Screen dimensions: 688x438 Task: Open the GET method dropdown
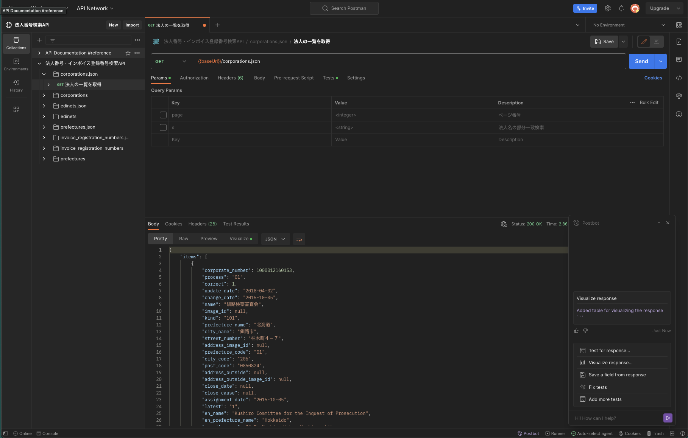click(x=171, y=61)
